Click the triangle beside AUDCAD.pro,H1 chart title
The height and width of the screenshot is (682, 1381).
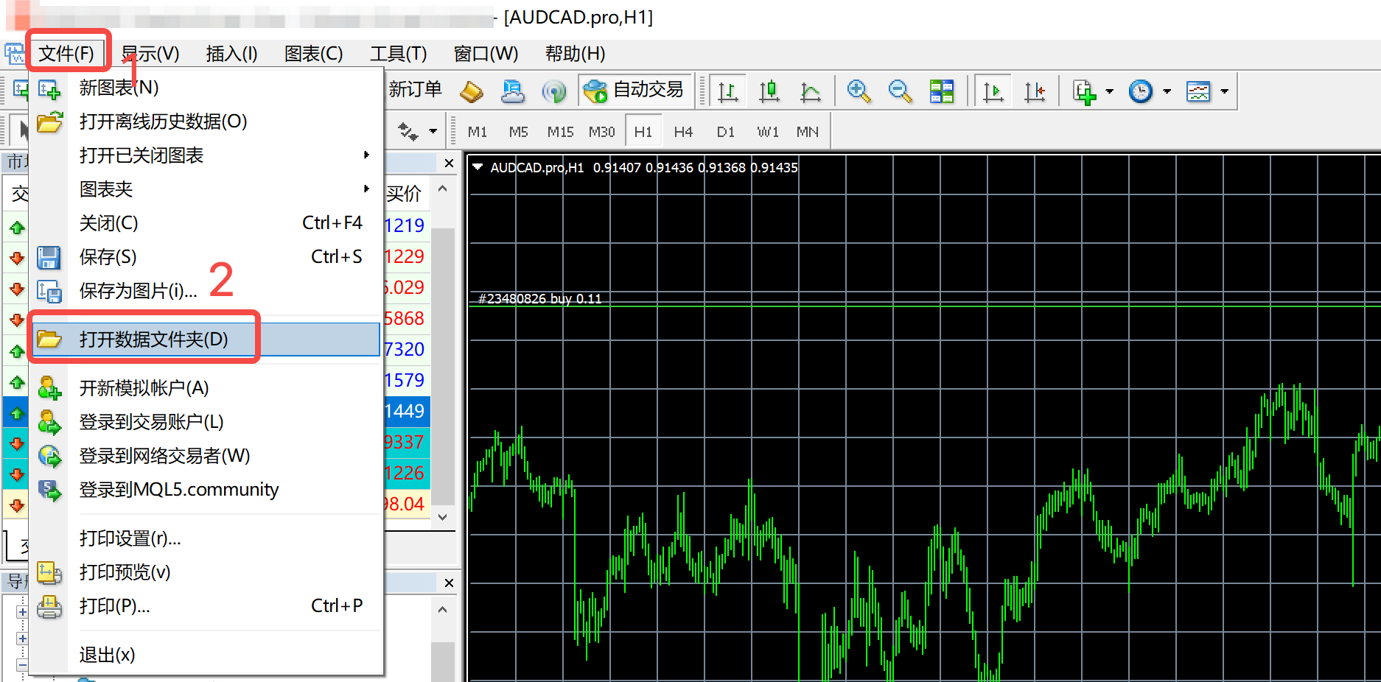click(x=478, y=167)
